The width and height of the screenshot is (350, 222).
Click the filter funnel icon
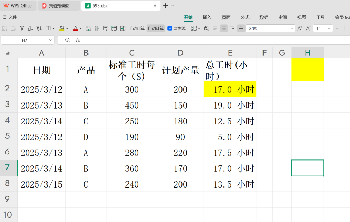tap(22, 28)
